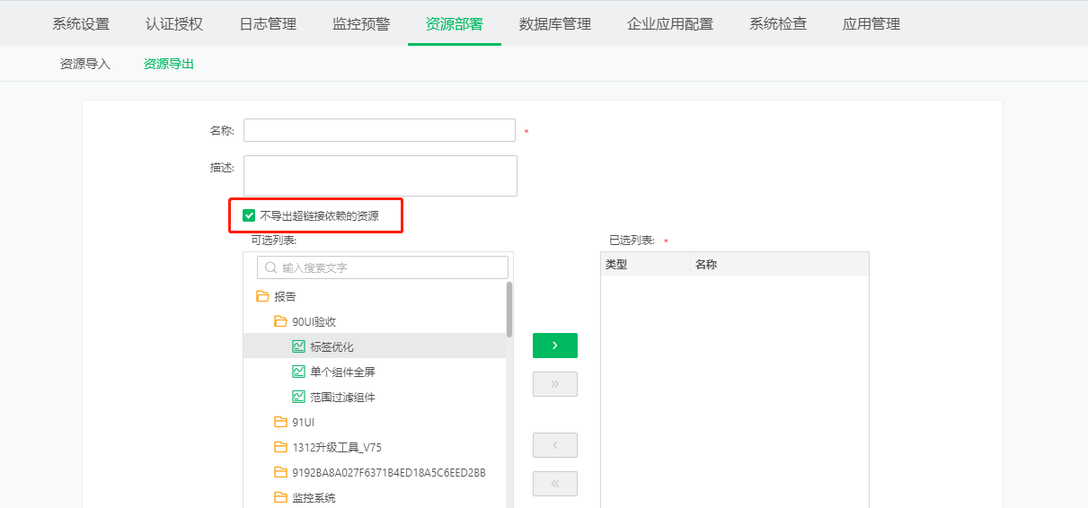The height and width of the screenshot is (508, 1088).
Task: Click the single right-arrow add button
Action: tap(554, 346)
